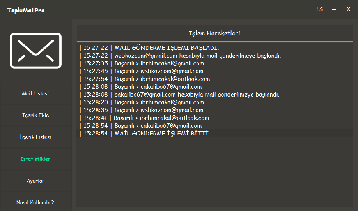Click the İşlem Hareketleri panel header
Viewport: 358px width, 211px height.
pyautogui.click(x=214, y=33)
